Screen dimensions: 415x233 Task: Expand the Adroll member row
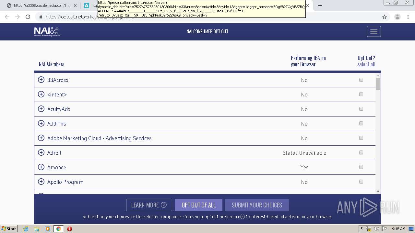point(41,152)
